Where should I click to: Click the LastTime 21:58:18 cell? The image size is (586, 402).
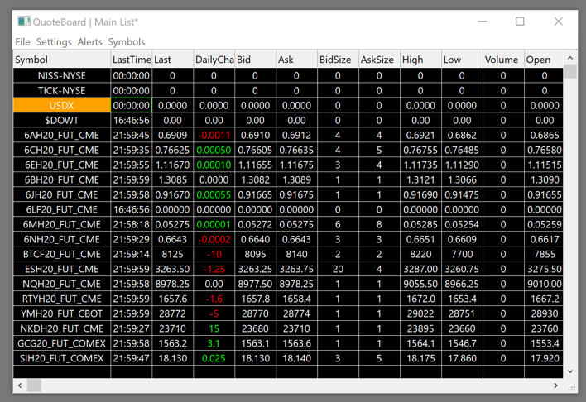tap(132, 224)
